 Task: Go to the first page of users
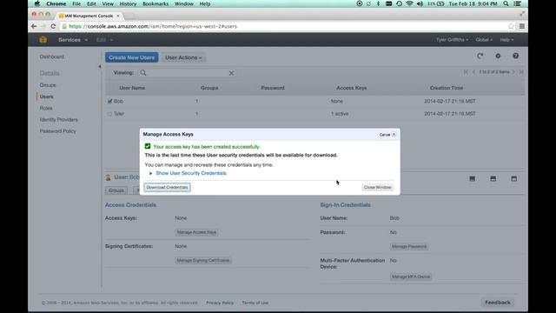point(466,72)
